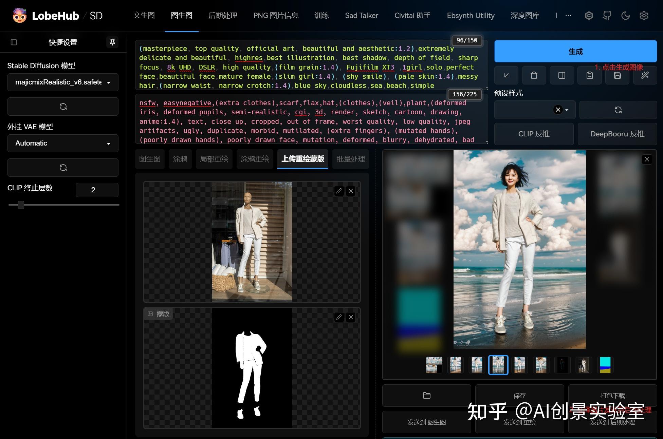
Task: Toggle dark mode with the moon icon
Action: 625,15
